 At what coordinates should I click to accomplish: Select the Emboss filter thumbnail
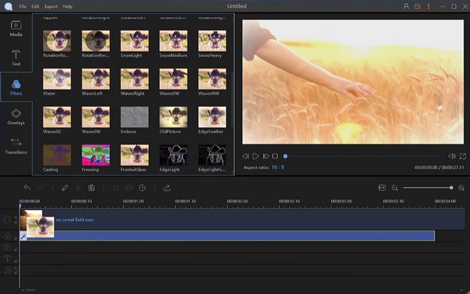point(134,117)
